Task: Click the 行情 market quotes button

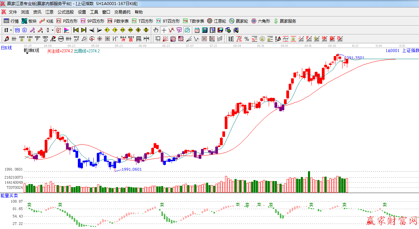Action: tap(11, 21)
